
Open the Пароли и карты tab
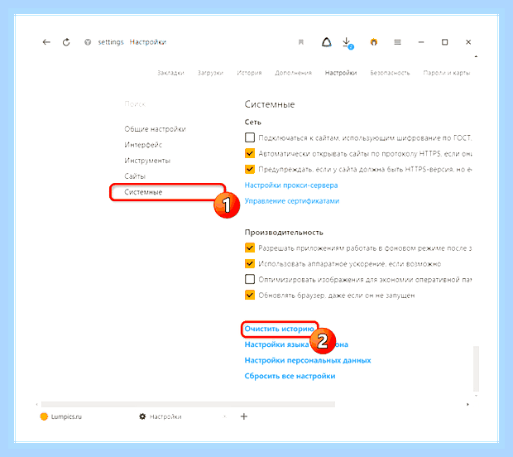click(x=447, y=73)
